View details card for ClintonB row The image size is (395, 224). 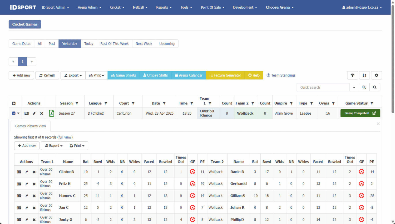click(x=19, y=172)
